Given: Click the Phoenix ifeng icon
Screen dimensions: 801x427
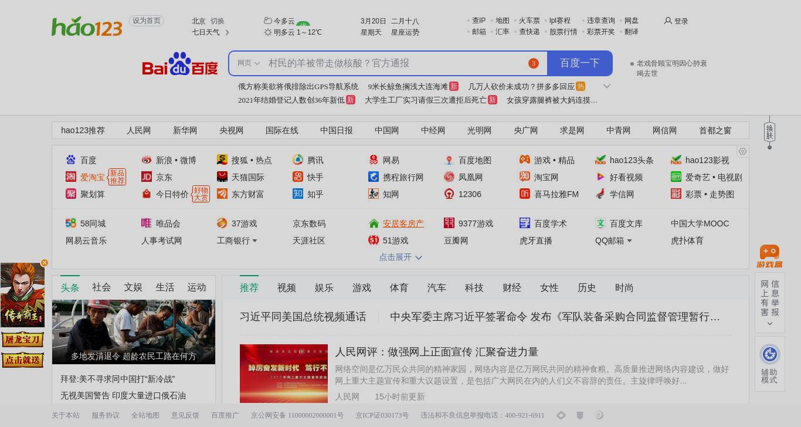Looking at the screenshot, I should [449, 177].
